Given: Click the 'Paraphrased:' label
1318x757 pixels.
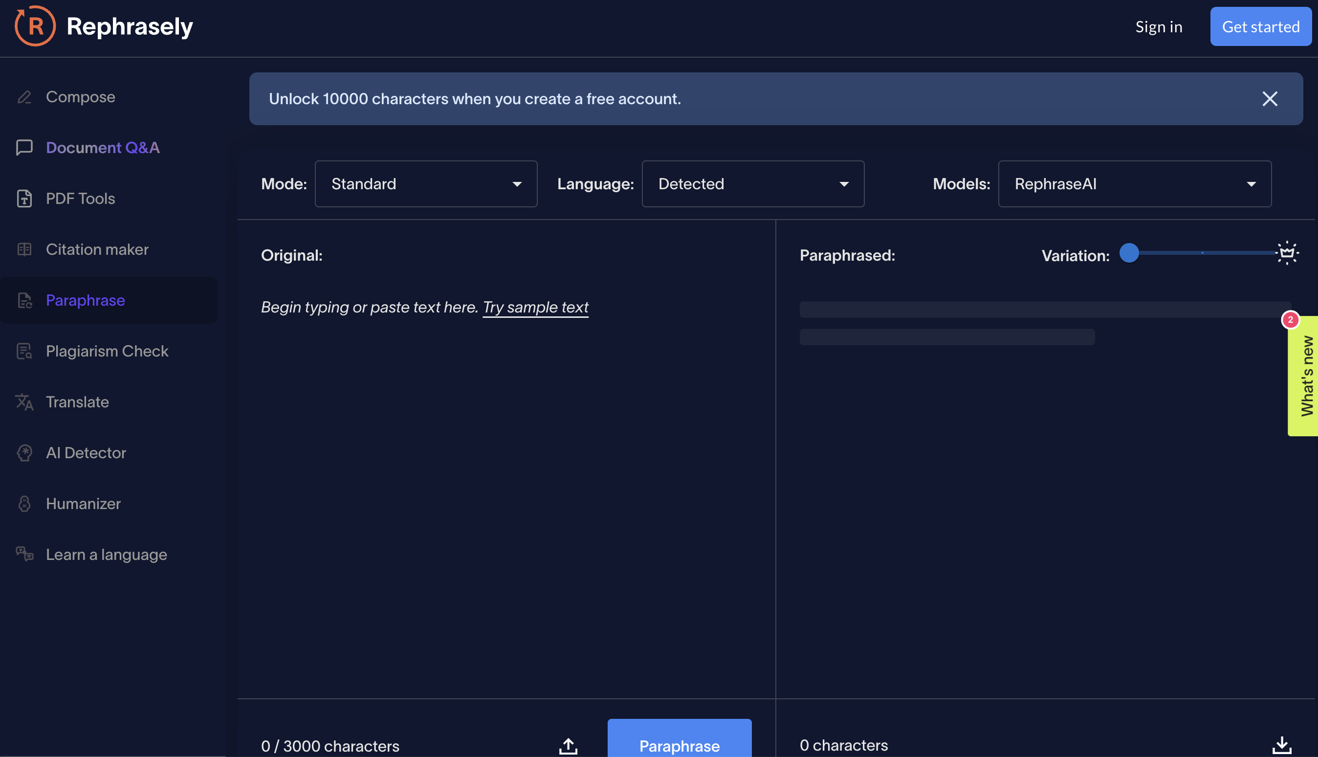Looking at the screenshot, I should (x=847, y=255).
